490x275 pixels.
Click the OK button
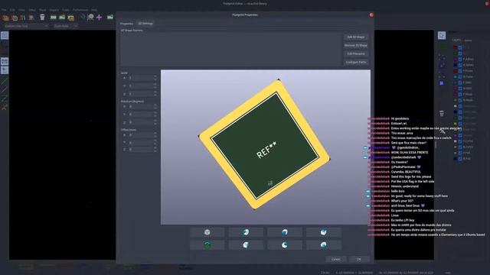click(359, 259)
